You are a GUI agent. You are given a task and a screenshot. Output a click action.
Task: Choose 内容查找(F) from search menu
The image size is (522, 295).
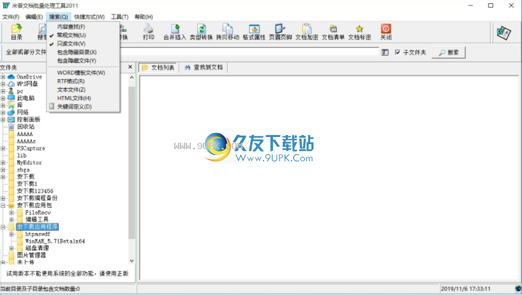(x=71, y=27)
